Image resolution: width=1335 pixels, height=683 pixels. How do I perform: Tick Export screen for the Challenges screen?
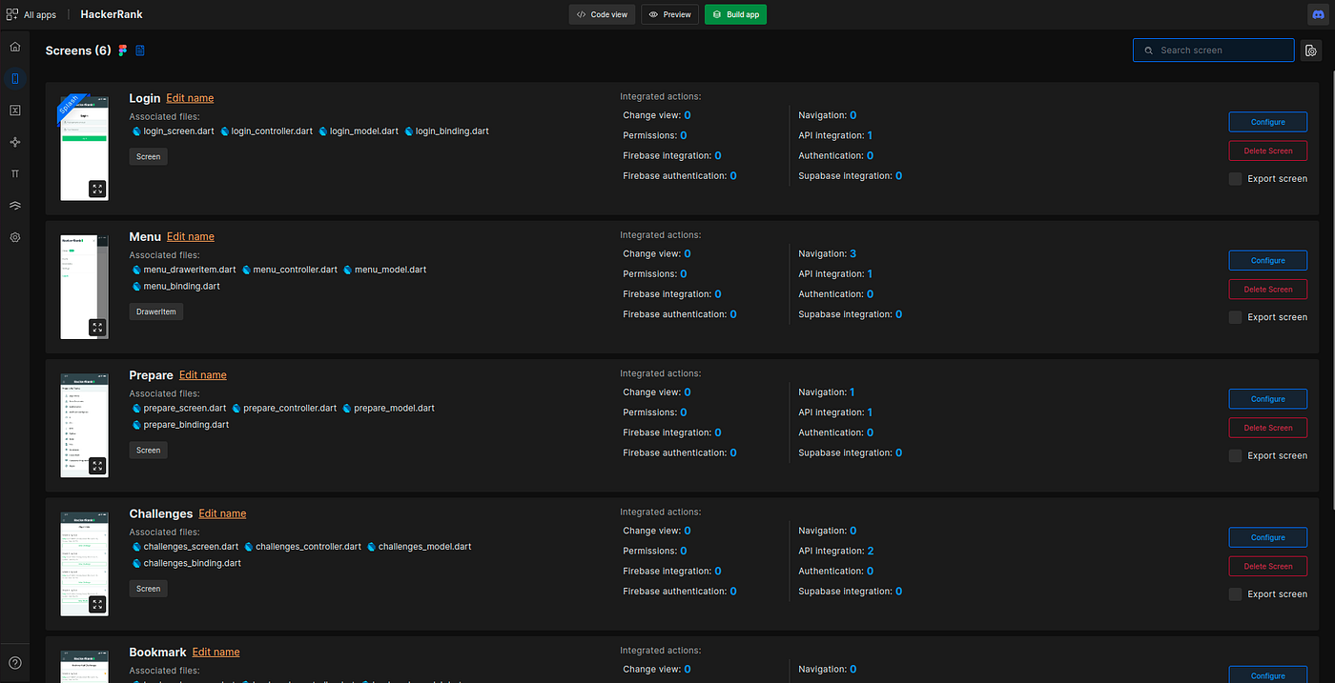1235,593
